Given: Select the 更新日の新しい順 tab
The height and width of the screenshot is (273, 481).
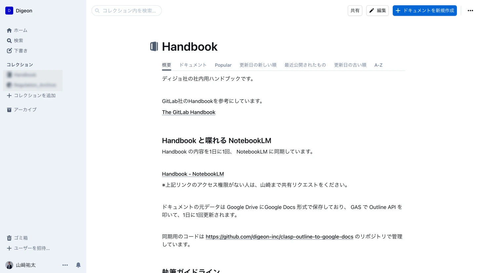Looking at the screenshot, I should (258, 65).
